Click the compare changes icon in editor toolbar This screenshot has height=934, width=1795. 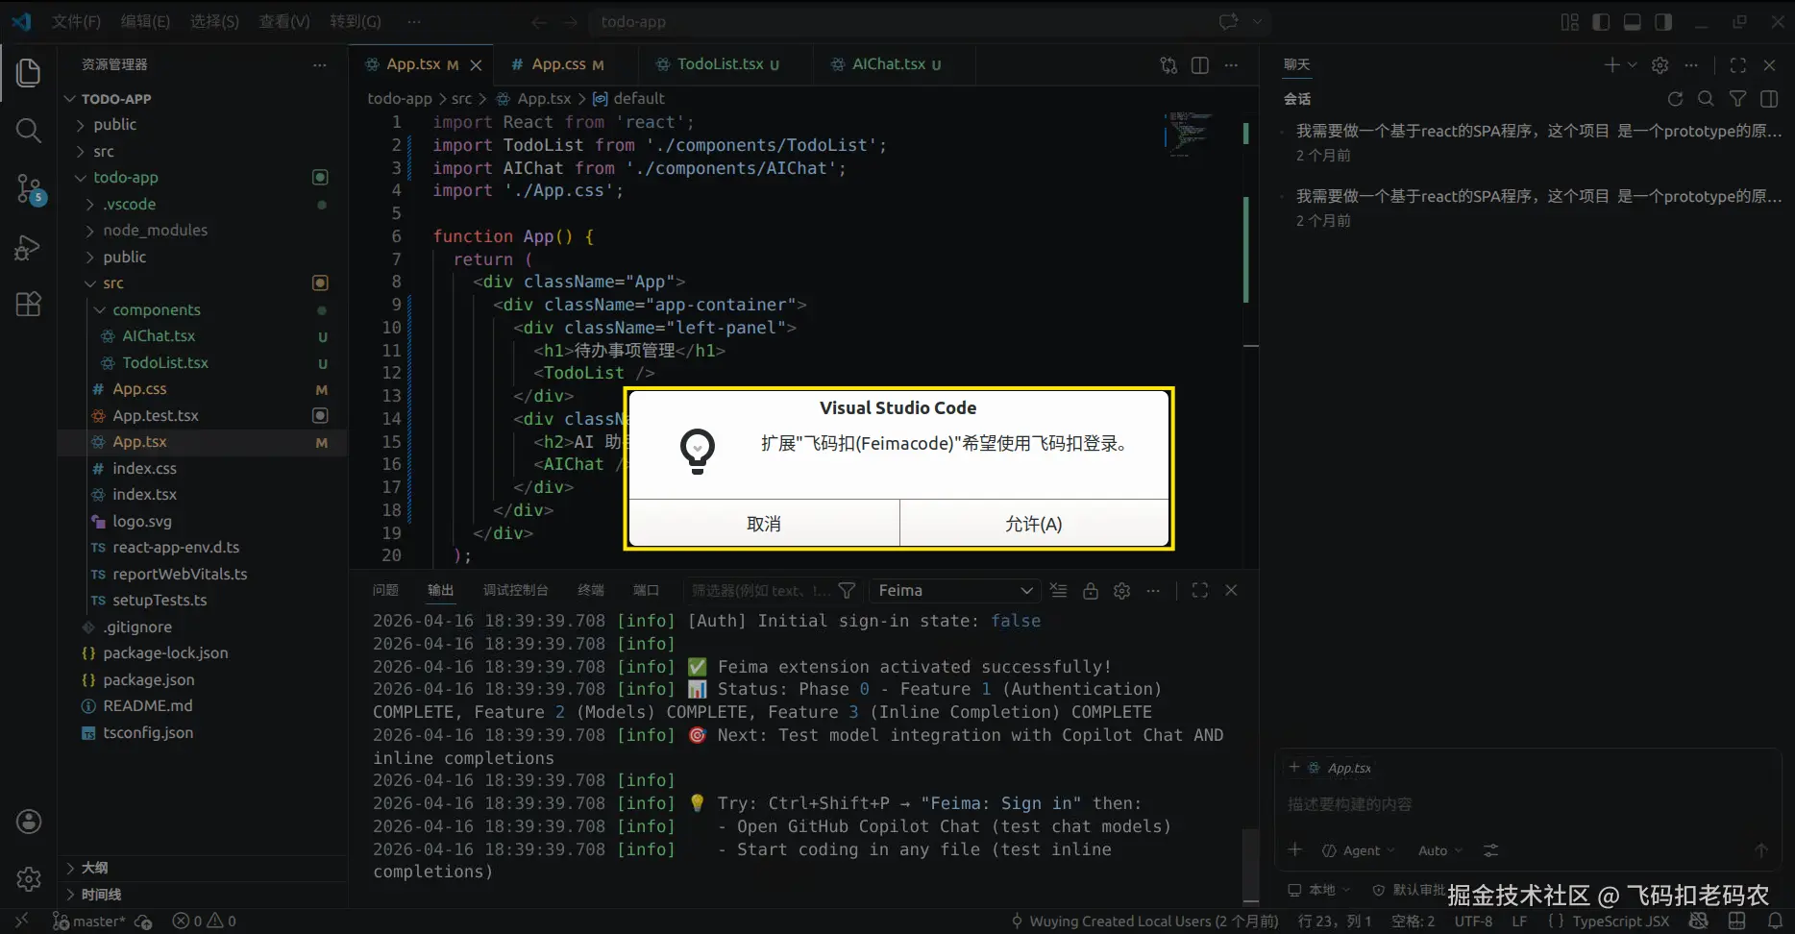pyautogui.click(x=1168, y=65)
